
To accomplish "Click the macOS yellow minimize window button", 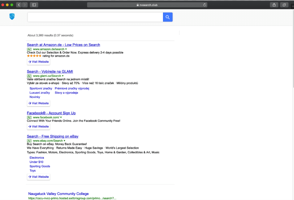I will pyautogui.click(x=7, y=5).
